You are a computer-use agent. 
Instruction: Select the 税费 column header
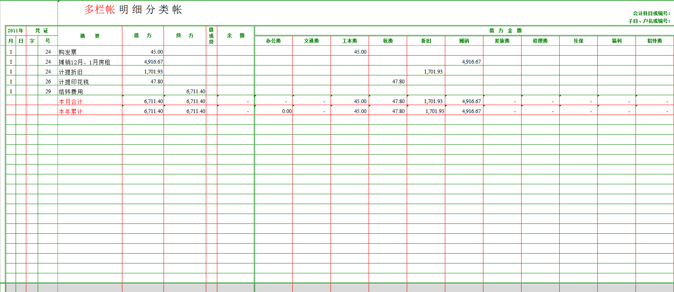pos(388,41)
